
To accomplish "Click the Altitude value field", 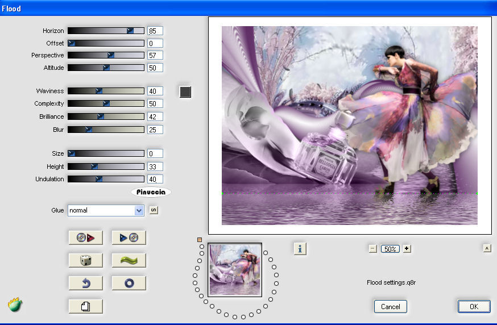I will click(155, 68).
